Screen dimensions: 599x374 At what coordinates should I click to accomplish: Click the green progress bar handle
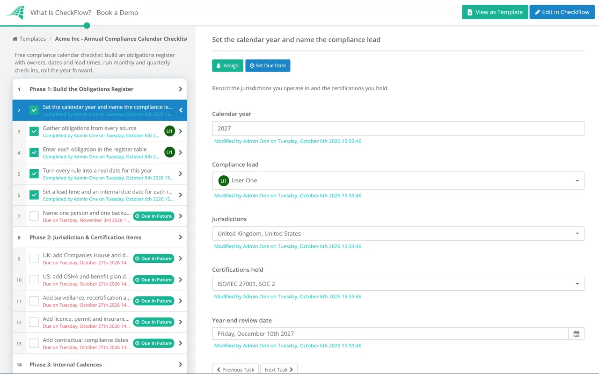point(87,25)
